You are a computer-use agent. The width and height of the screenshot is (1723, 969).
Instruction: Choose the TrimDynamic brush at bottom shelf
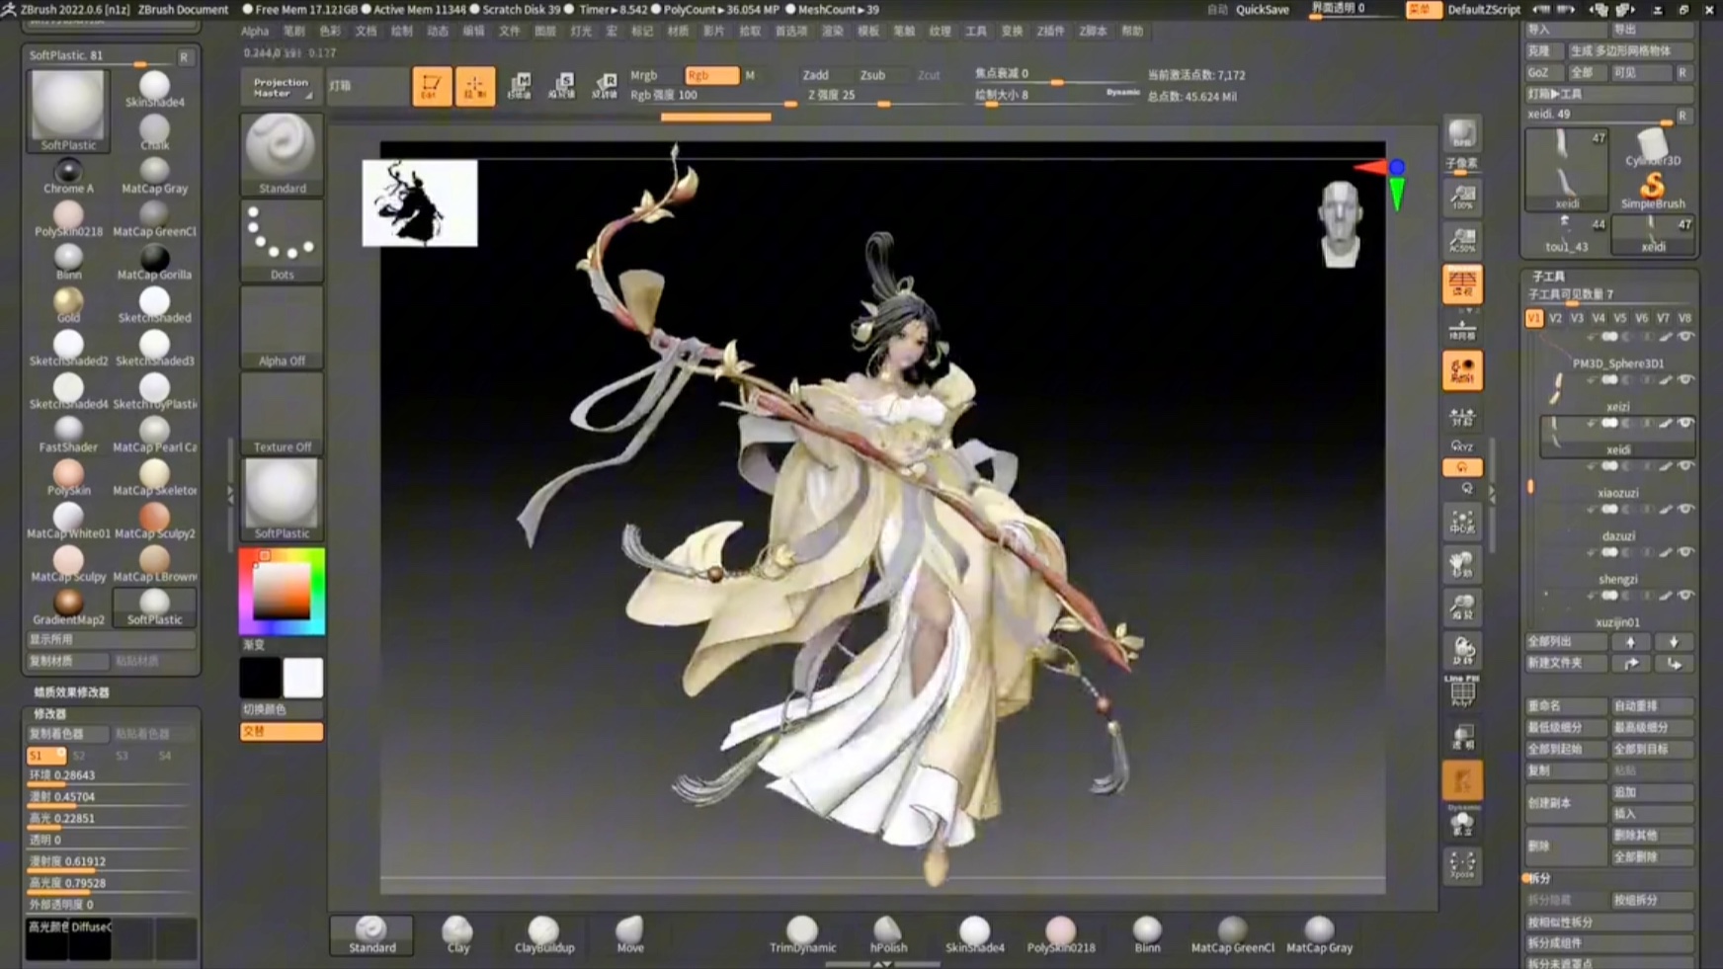point(802,934)
